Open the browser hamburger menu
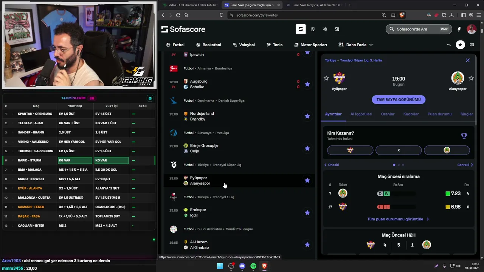This screenshot has height=272, width=484. tap(478, 15)
